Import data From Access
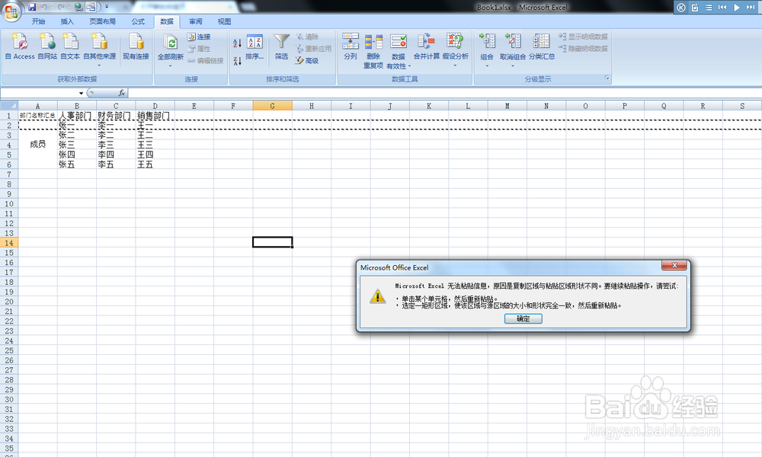This screenshot has height=457, width=762. click(x=20, y=46)
